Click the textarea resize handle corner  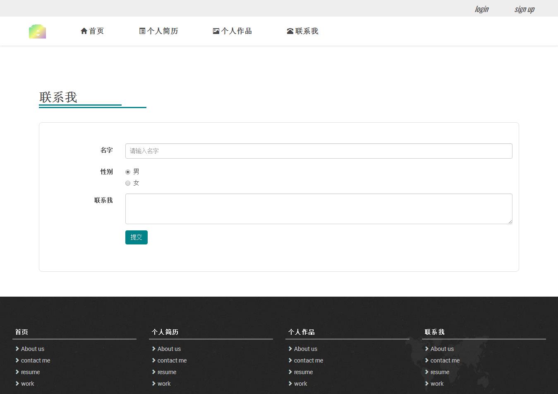510,222
